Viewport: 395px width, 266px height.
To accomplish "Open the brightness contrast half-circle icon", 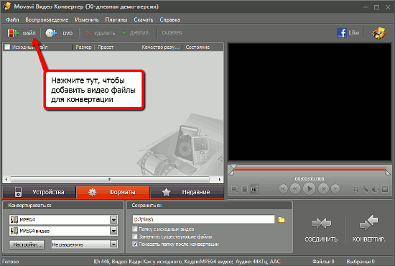I will [x=375, y=189].
